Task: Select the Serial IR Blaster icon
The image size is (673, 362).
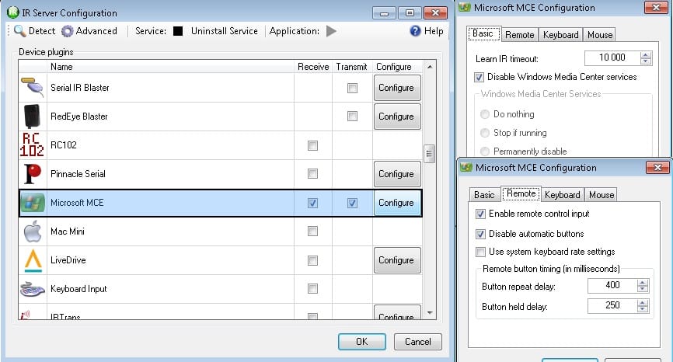Action: pyautogui.click(x=32, y=88)
